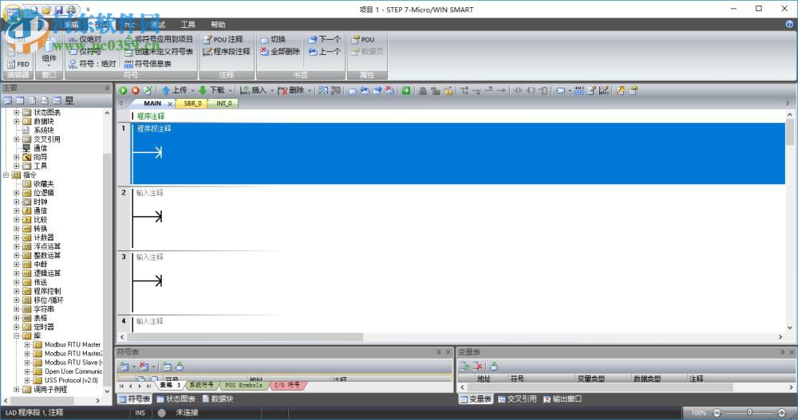This screenshot has height=420, width=798.
Task: Click the delete row icon in 变量表
Action: click(478, 366)
